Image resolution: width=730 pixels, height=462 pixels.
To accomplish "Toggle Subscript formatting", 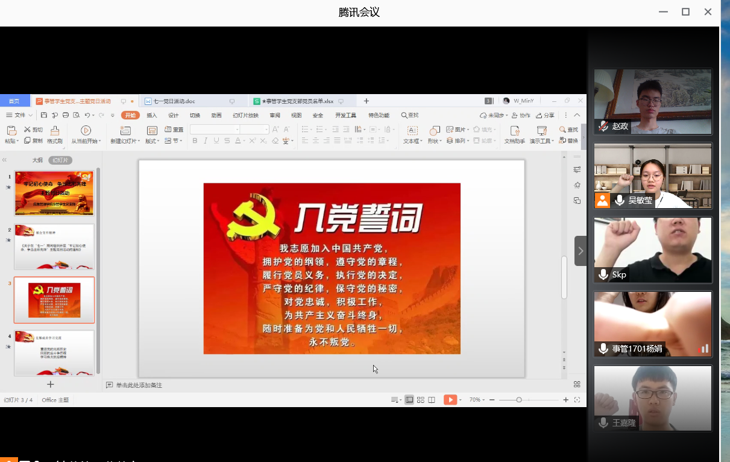I will click(x=263, y=141).
